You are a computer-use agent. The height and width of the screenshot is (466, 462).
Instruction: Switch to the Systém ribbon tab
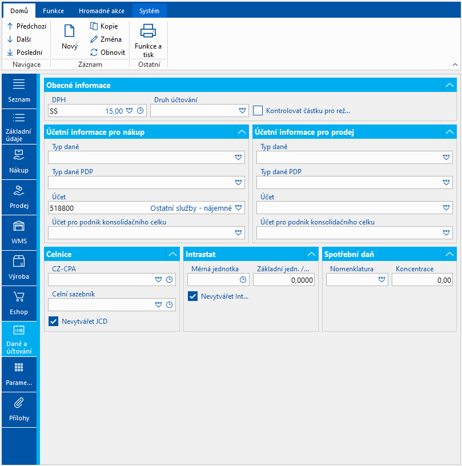pyautogui.click(x=150, y=11)
